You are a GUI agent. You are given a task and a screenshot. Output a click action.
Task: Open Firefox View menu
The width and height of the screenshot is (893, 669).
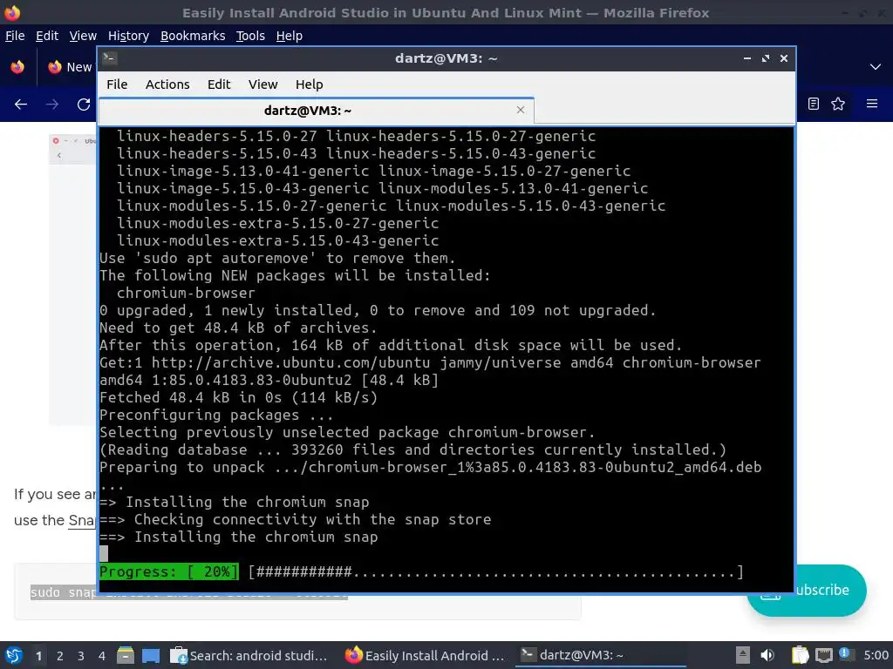[83, 36]
